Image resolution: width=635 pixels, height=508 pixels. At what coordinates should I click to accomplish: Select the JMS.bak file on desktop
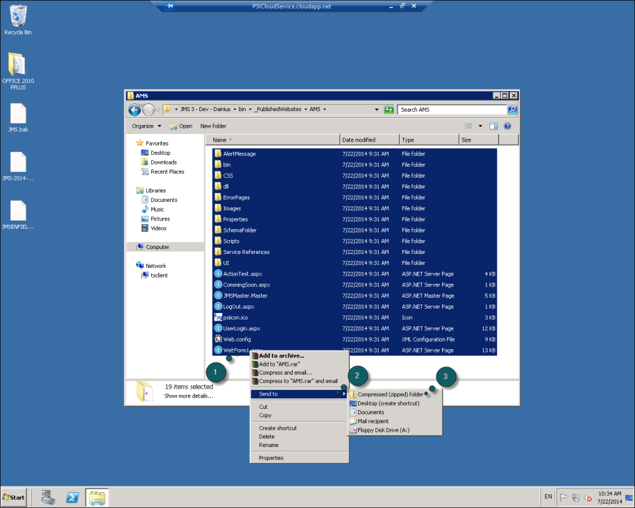pyautogui.click(x=18, y=117)
